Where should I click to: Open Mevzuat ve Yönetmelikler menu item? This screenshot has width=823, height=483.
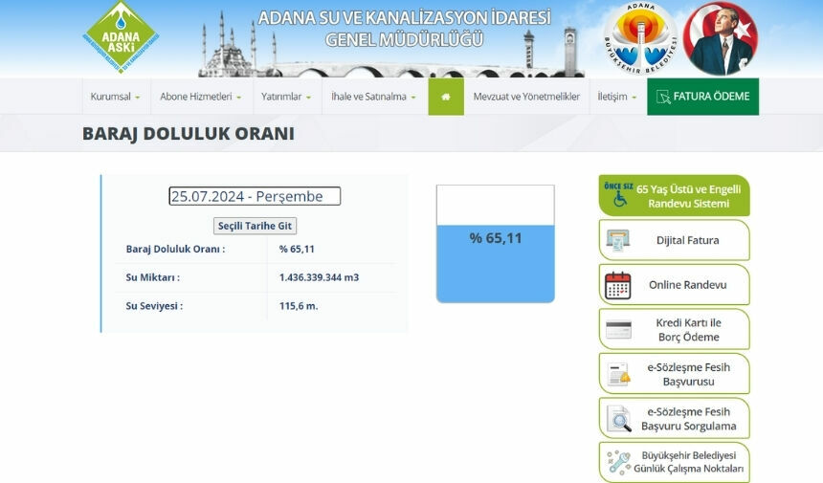pos(526,97)
